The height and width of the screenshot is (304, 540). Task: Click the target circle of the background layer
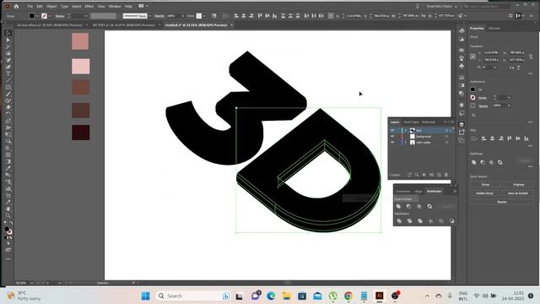(446, 137)
